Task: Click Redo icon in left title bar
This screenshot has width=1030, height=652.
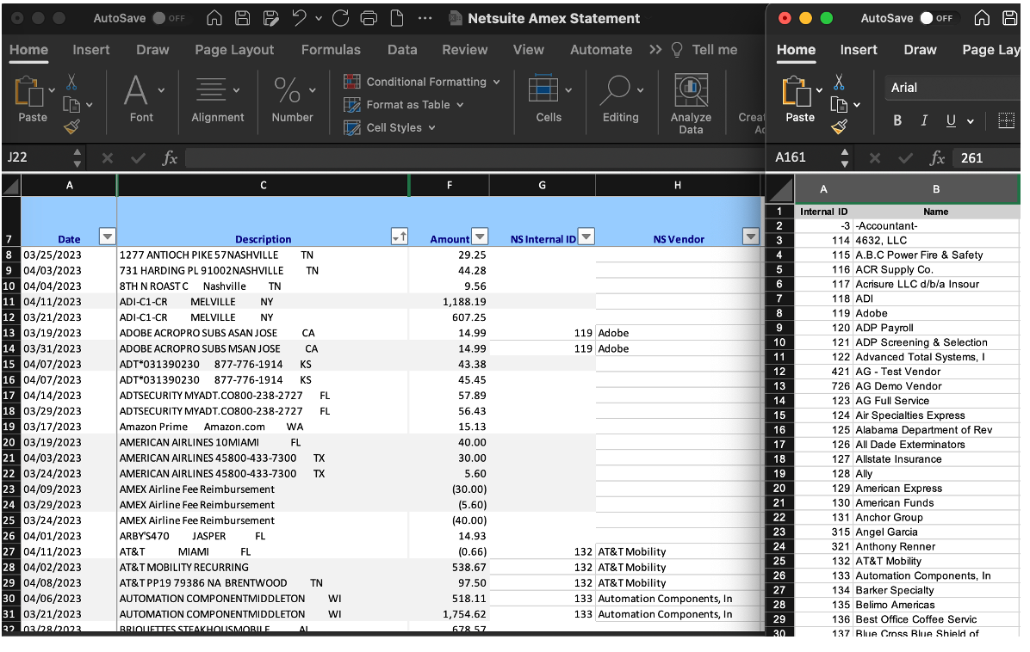Action: tap(340, 18)
